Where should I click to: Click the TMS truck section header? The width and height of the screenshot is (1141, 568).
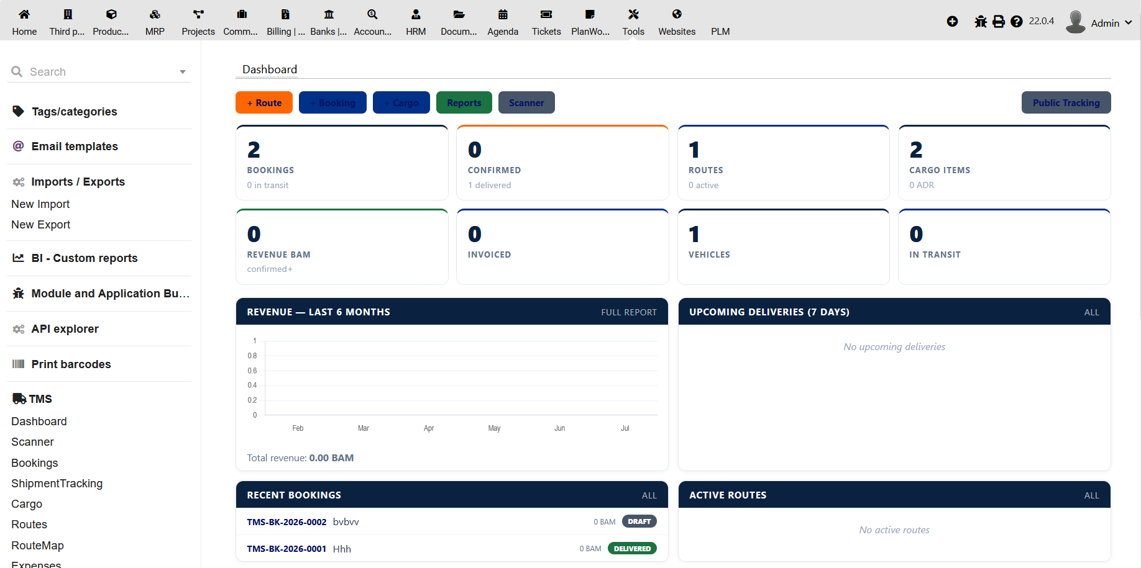(x=32, y=399)
